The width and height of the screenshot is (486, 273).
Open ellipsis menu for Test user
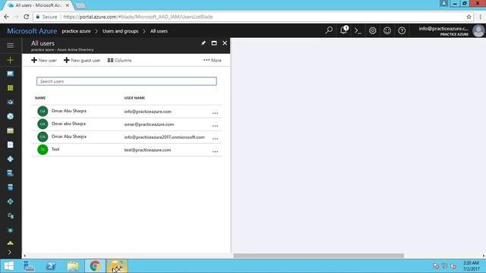(x=215, y=152)
